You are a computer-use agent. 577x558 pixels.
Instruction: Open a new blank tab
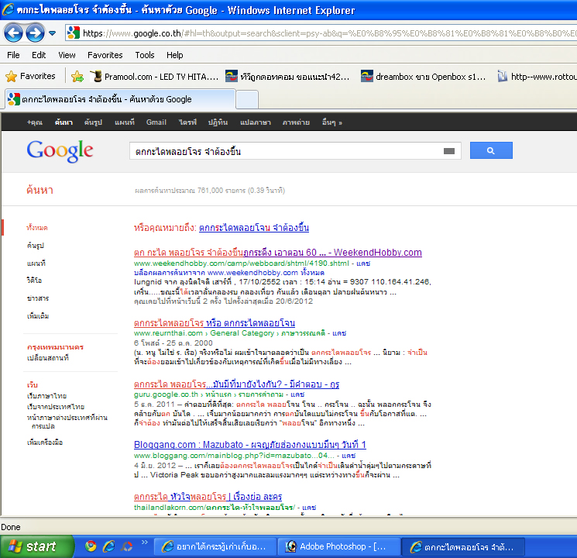[x=246, y=99]
